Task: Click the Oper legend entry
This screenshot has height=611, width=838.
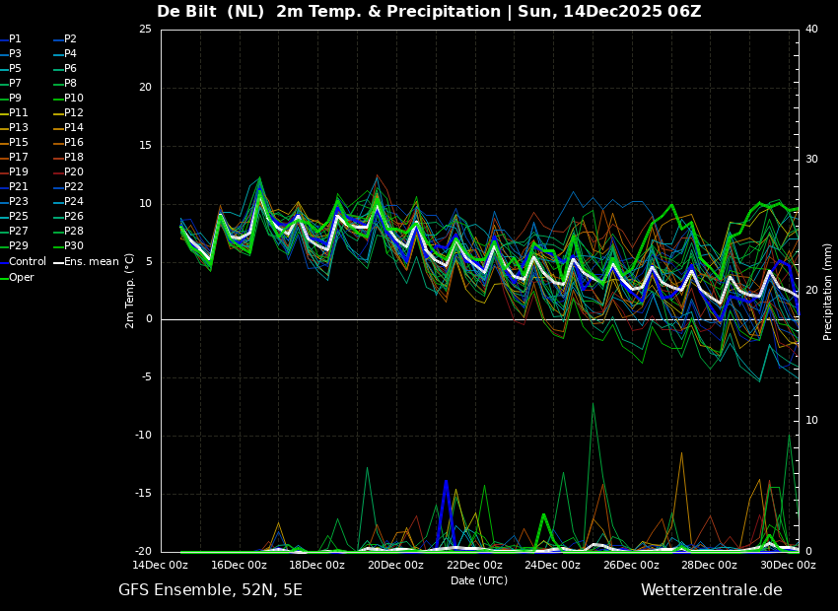Action: click(22, 278)
